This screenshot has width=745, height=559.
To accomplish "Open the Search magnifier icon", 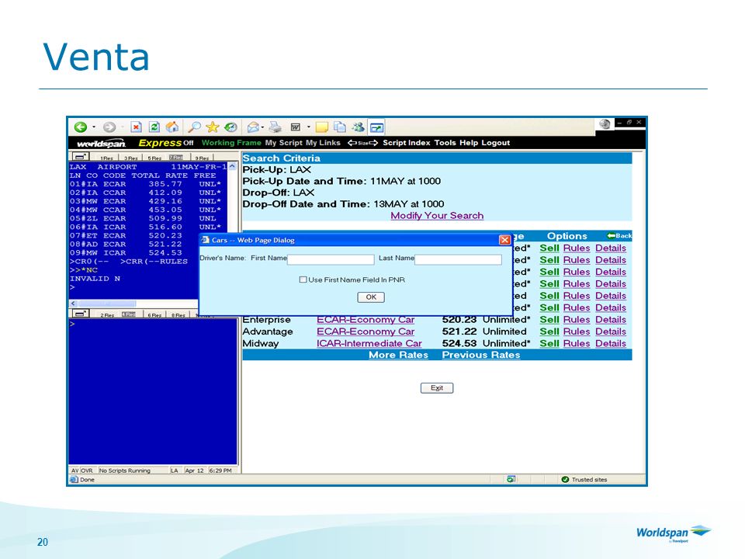I will point(194,127).
